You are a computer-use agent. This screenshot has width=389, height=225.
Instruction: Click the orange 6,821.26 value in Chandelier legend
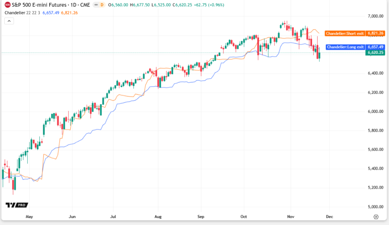click(x=69, y=12)
